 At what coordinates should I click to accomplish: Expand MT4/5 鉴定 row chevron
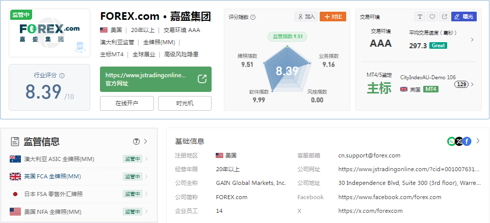[x=472, y=84]
